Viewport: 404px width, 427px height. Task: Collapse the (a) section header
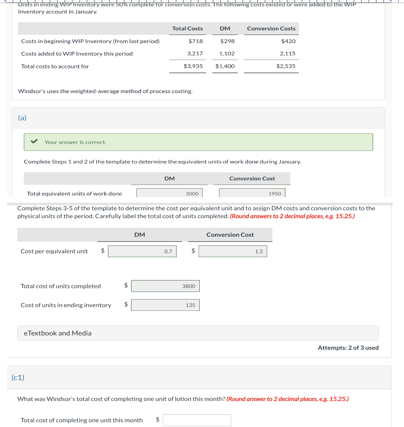(x=22, y=118)
